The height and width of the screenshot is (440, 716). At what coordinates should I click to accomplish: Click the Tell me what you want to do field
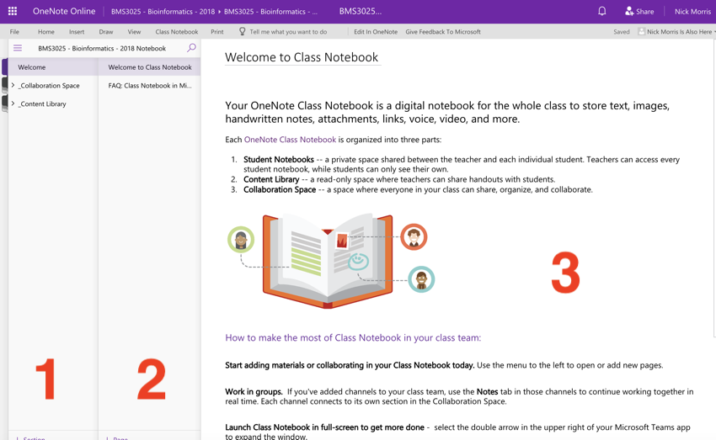288,32
